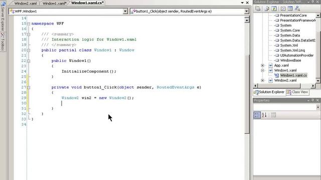This screenshot has height=180, width=321.
Task: Click the Window base class name on line 20
Action: click(x=127, y=50)
